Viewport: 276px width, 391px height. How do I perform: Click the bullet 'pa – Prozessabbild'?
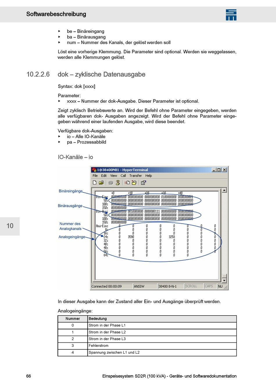coord(87,142)
